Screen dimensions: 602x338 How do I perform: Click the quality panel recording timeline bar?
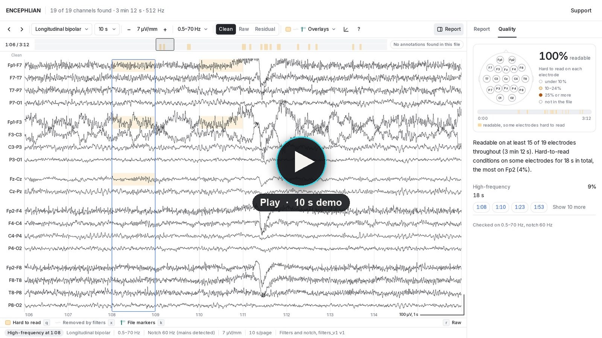[534, 112]
